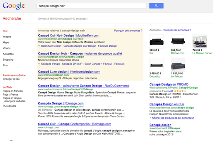Select 'Le Web' filter
The height and width of the screenshot is (142, 213).
(x=7, y=87)
